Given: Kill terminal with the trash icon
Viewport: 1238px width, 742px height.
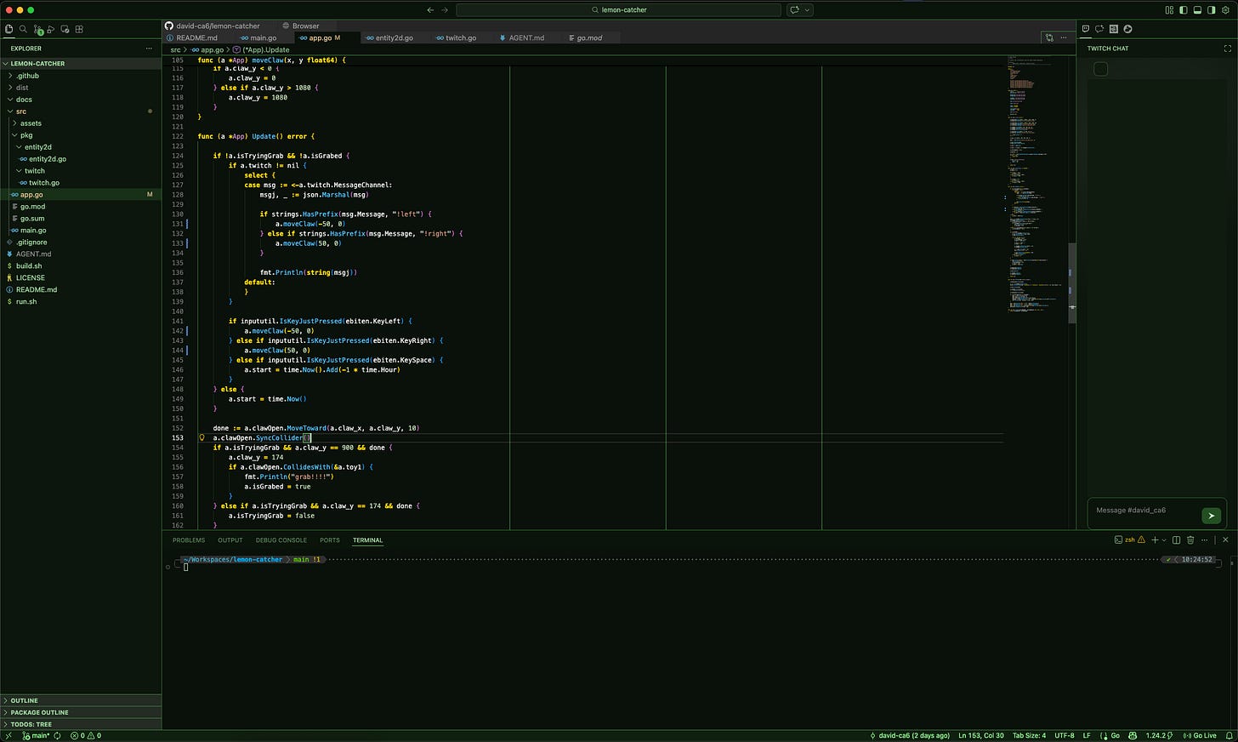Looking at the screenshot, I should [x=1190, y=539].
